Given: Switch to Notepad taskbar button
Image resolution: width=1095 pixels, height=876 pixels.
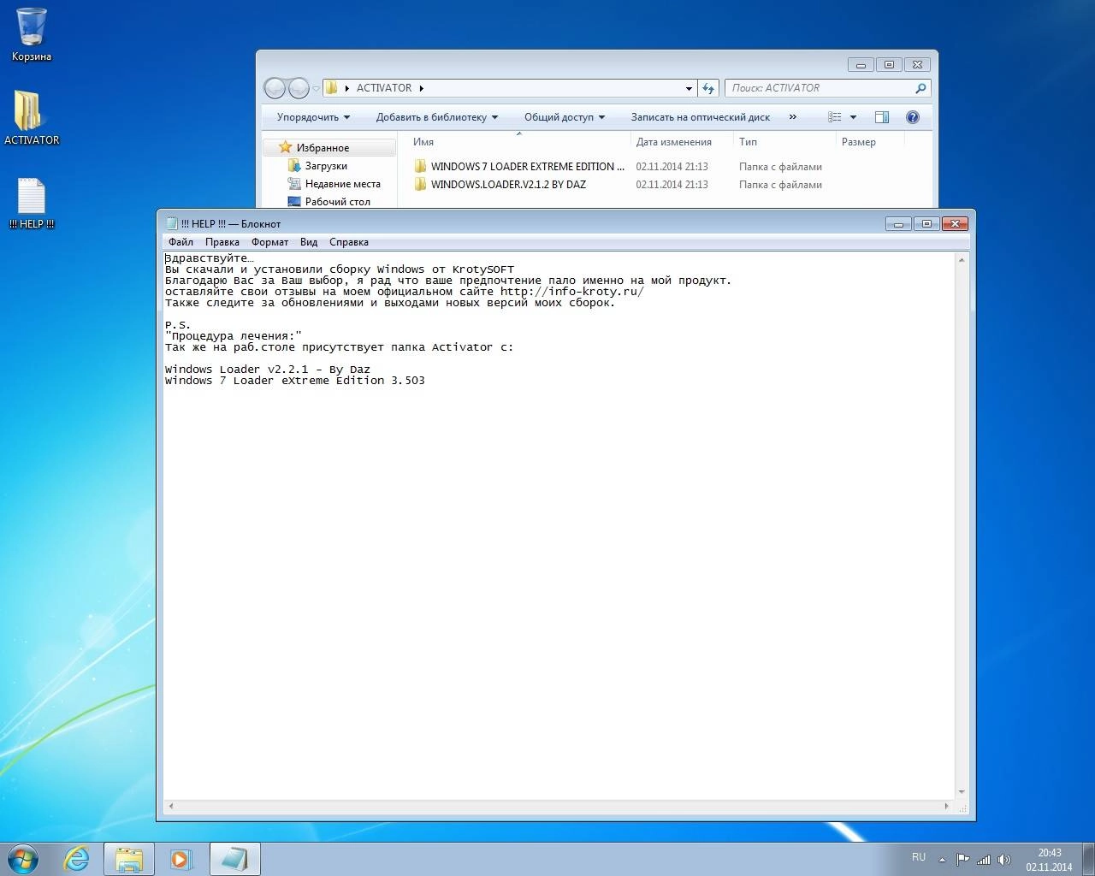Looking at the screenshot, I should 234,859.
